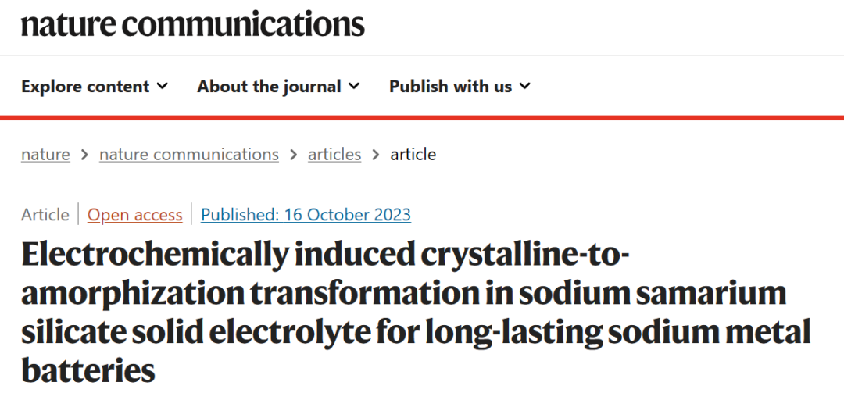
Task: Click the word batteries in the title
Action: (x=88, y=370)
